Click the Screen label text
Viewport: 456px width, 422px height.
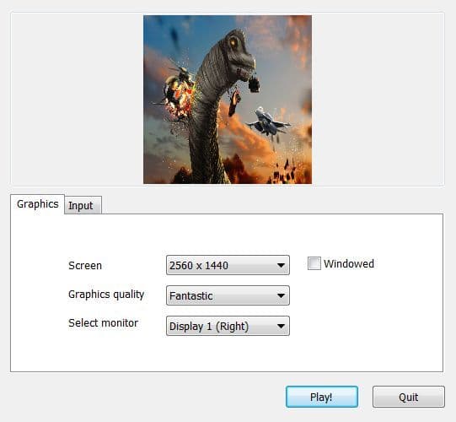85,266
